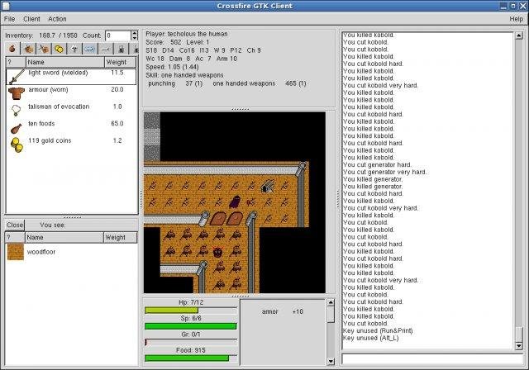Show all items inventory tab (bag icon)
The height and width of the screenshot is (370, 529).
pyautogui.click(x=12, y=49)
